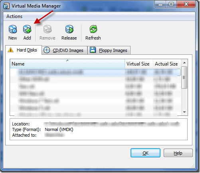The height and width of the screenshot is (173, 200).
Task: Click the 'Attached to:' label
Action: tap(24, 135)
